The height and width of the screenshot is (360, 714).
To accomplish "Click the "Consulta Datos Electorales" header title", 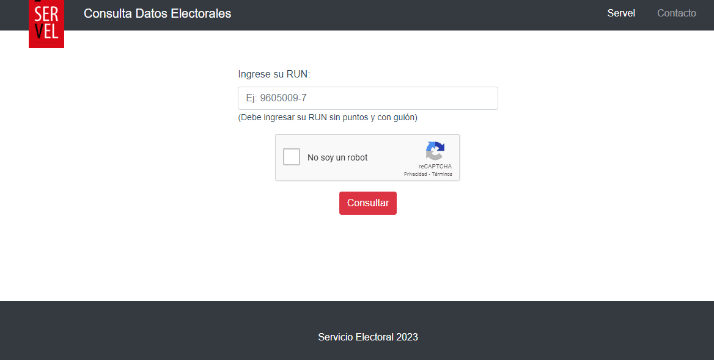I will [158, 13].
